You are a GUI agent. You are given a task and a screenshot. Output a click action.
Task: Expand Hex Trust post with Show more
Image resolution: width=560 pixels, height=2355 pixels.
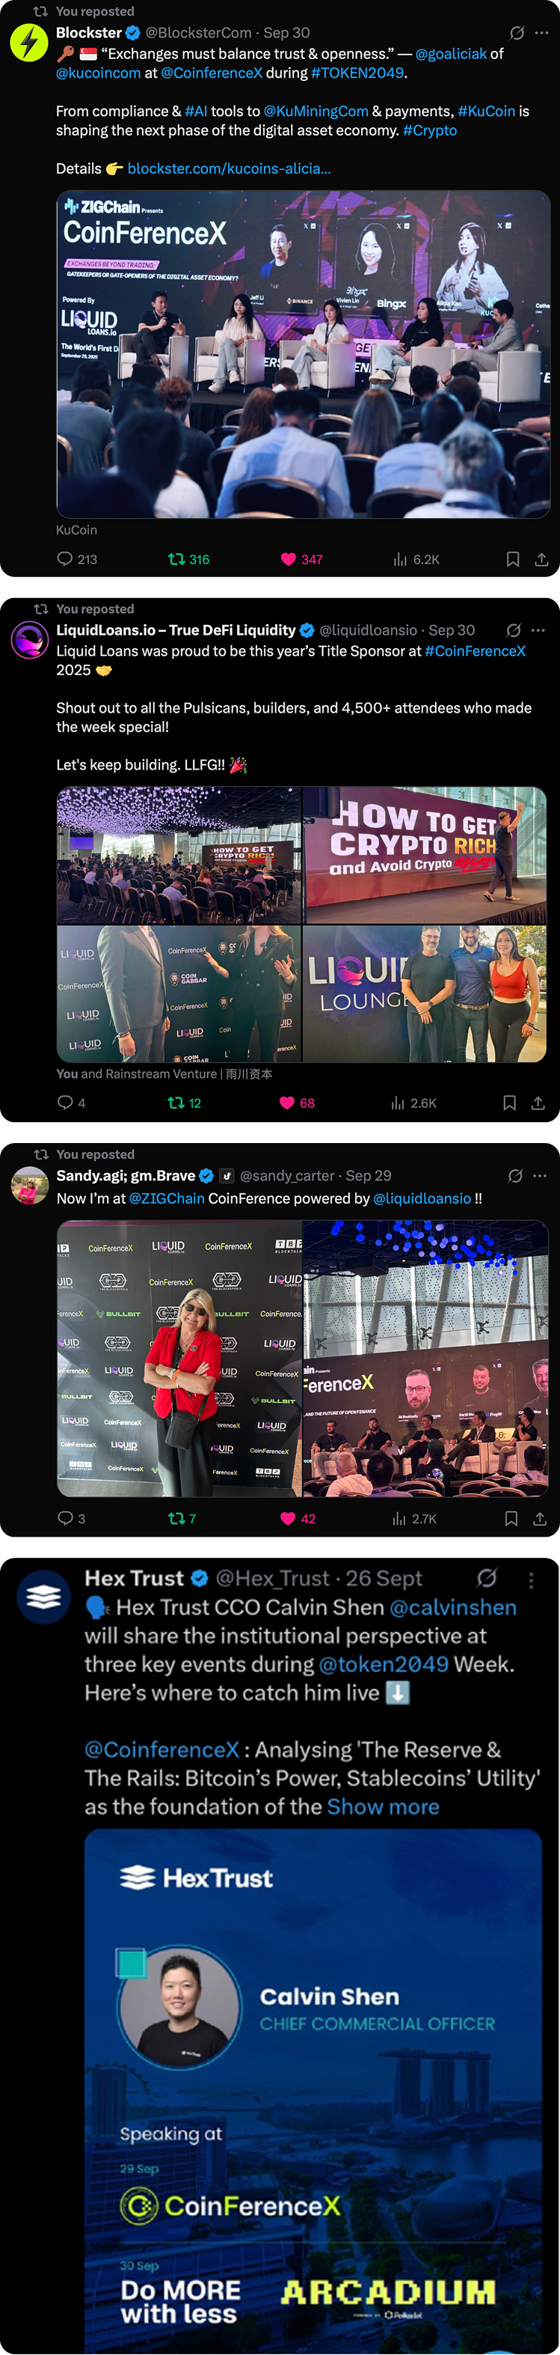383,1806
